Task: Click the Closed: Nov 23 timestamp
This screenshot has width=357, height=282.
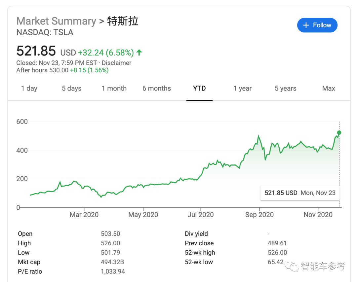Action: 57,63
